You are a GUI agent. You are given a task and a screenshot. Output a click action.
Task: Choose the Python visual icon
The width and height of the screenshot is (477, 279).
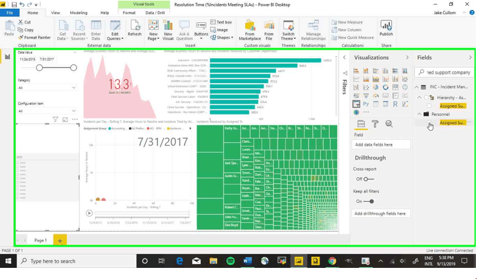366,104
